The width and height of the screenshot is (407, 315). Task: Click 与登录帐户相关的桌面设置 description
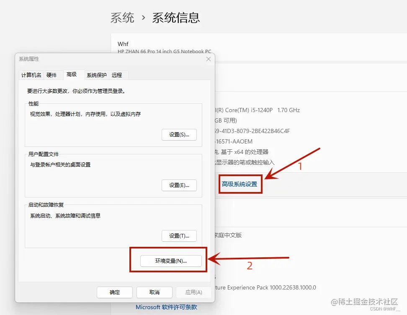click(x=60, y=165)
